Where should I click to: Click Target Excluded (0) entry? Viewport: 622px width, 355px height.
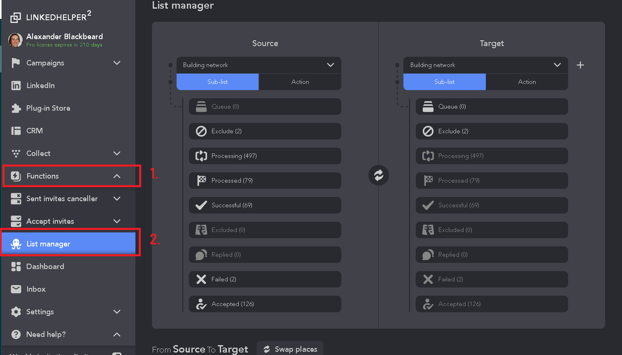tap(492, 230)
